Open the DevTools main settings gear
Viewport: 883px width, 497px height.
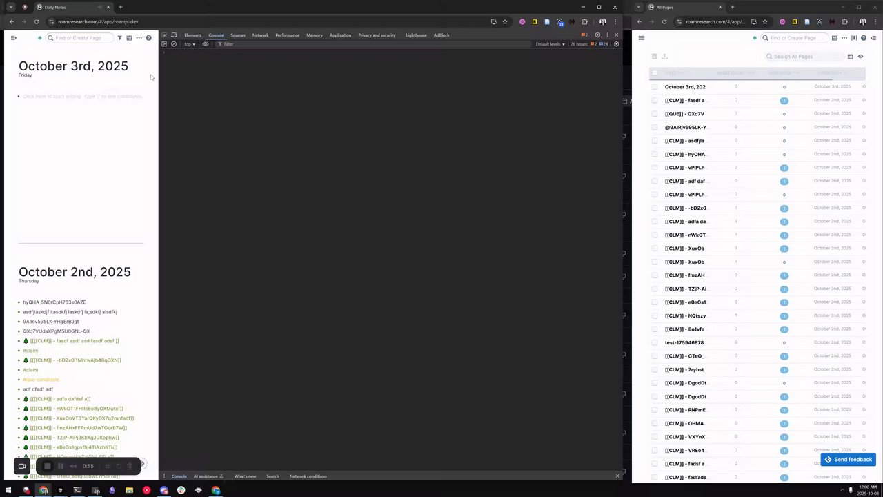point(597,35)
